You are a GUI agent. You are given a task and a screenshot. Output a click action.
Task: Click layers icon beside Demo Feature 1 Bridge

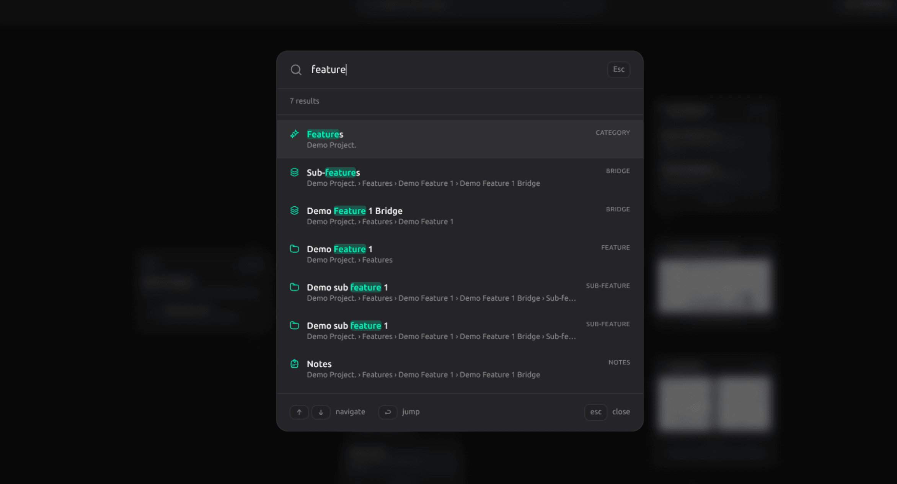[294, 211]
